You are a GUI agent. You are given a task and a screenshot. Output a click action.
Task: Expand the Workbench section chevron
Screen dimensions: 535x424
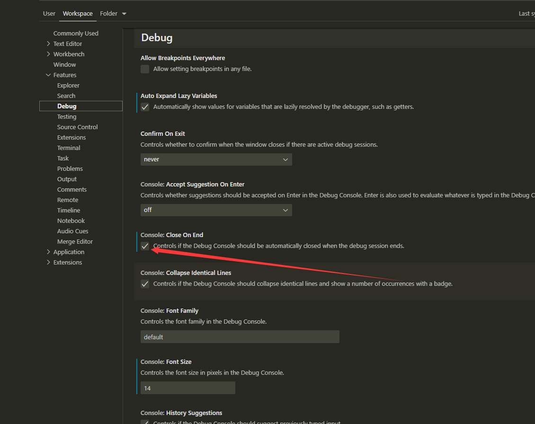tap(48, 54)
